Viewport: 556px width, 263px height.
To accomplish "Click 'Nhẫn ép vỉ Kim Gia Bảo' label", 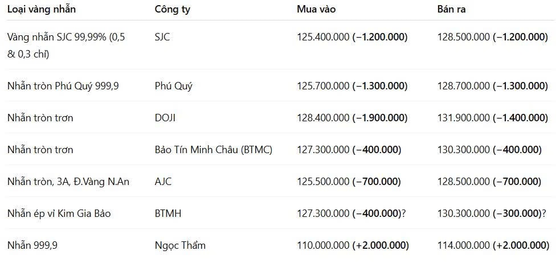I will [x=59, y=213].
